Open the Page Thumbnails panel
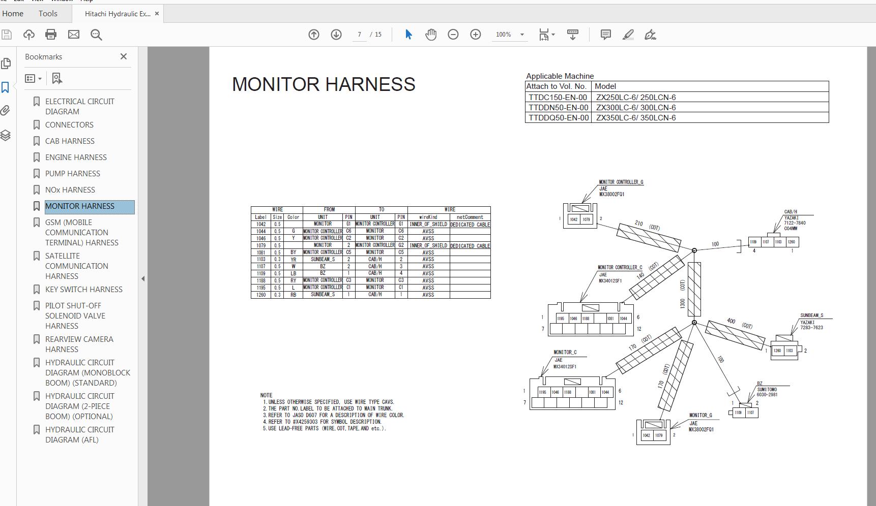The height and width of the screenshot is (506, 876). tap(6, 63)
